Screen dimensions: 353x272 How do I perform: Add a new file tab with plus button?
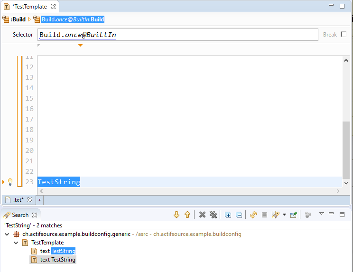(x=40, y=200)
